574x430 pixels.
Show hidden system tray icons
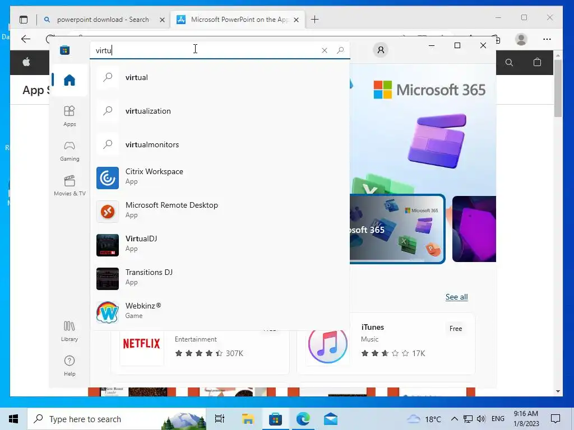coord(454,419)
